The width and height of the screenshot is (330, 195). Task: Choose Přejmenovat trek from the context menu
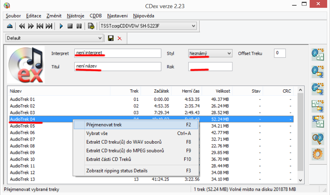(104, 125)
